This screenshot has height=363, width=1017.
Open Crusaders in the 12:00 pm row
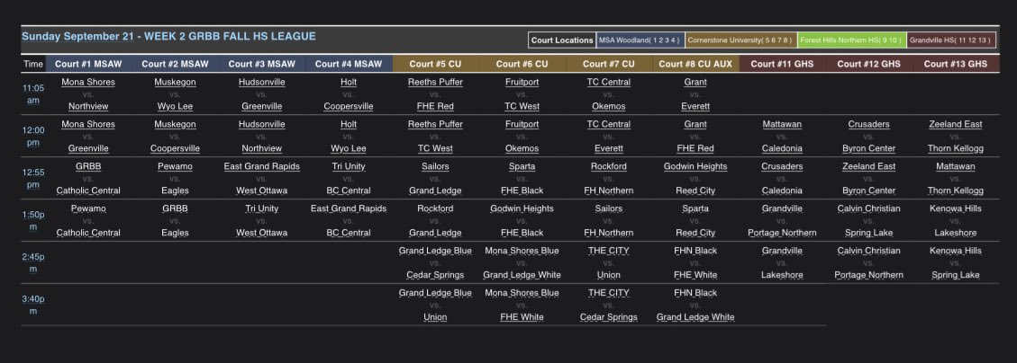pyautogui.click(x=868, y=124)
